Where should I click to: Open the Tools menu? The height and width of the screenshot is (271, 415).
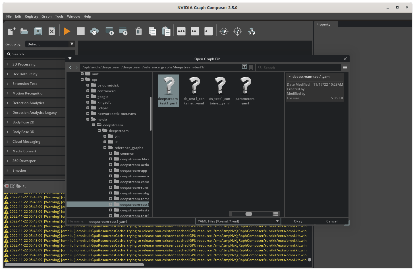click(59, 16)
